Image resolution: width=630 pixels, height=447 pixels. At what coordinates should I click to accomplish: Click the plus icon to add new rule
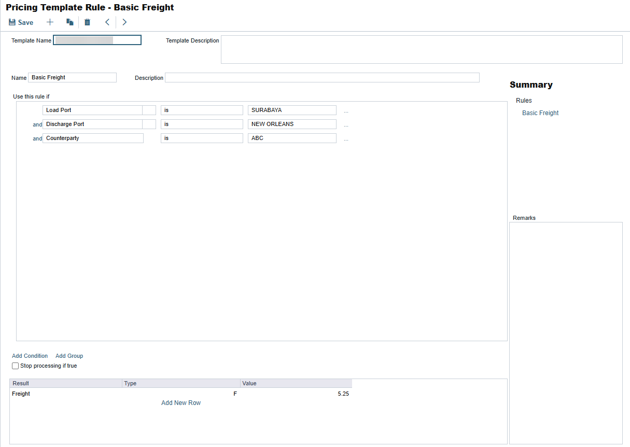point(50,22)
